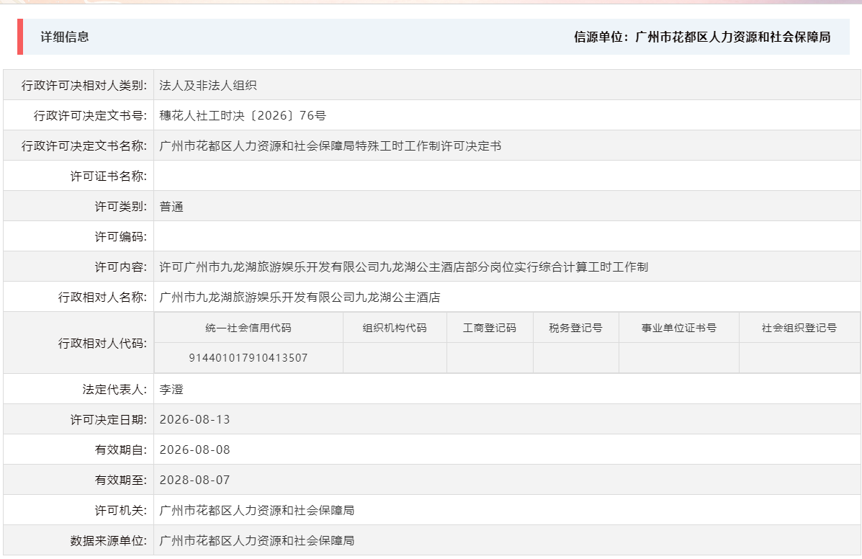Select the 详细信息 section heading
The height and width of the screenshot is (559, 862).
[x=65, y=37]
